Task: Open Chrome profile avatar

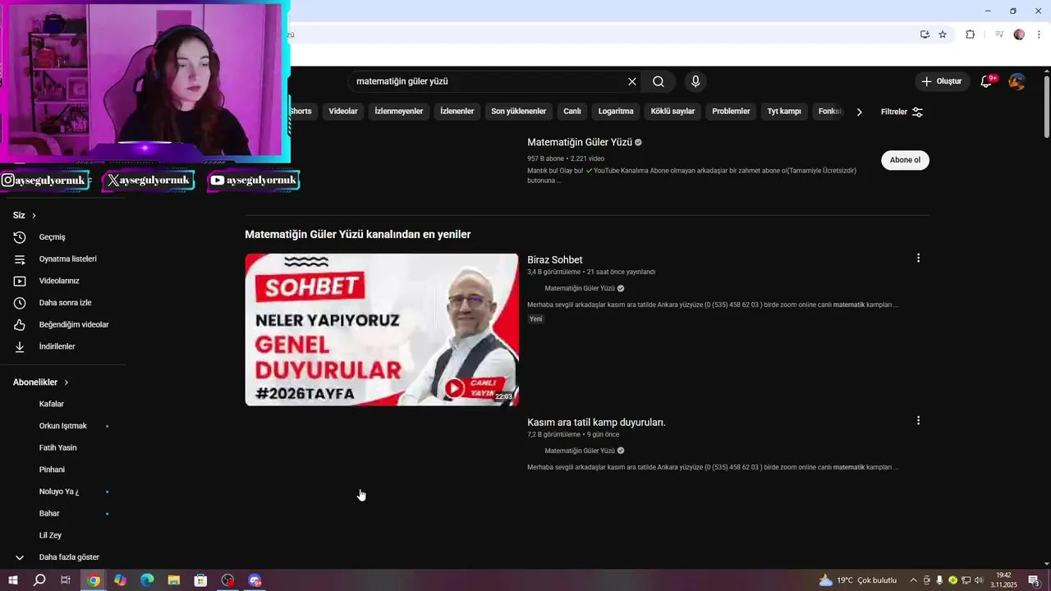Action: click(x=1019, y=34)
